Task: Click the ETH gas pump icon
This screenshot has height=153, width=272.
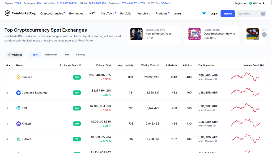Action: tap(149, 3)
